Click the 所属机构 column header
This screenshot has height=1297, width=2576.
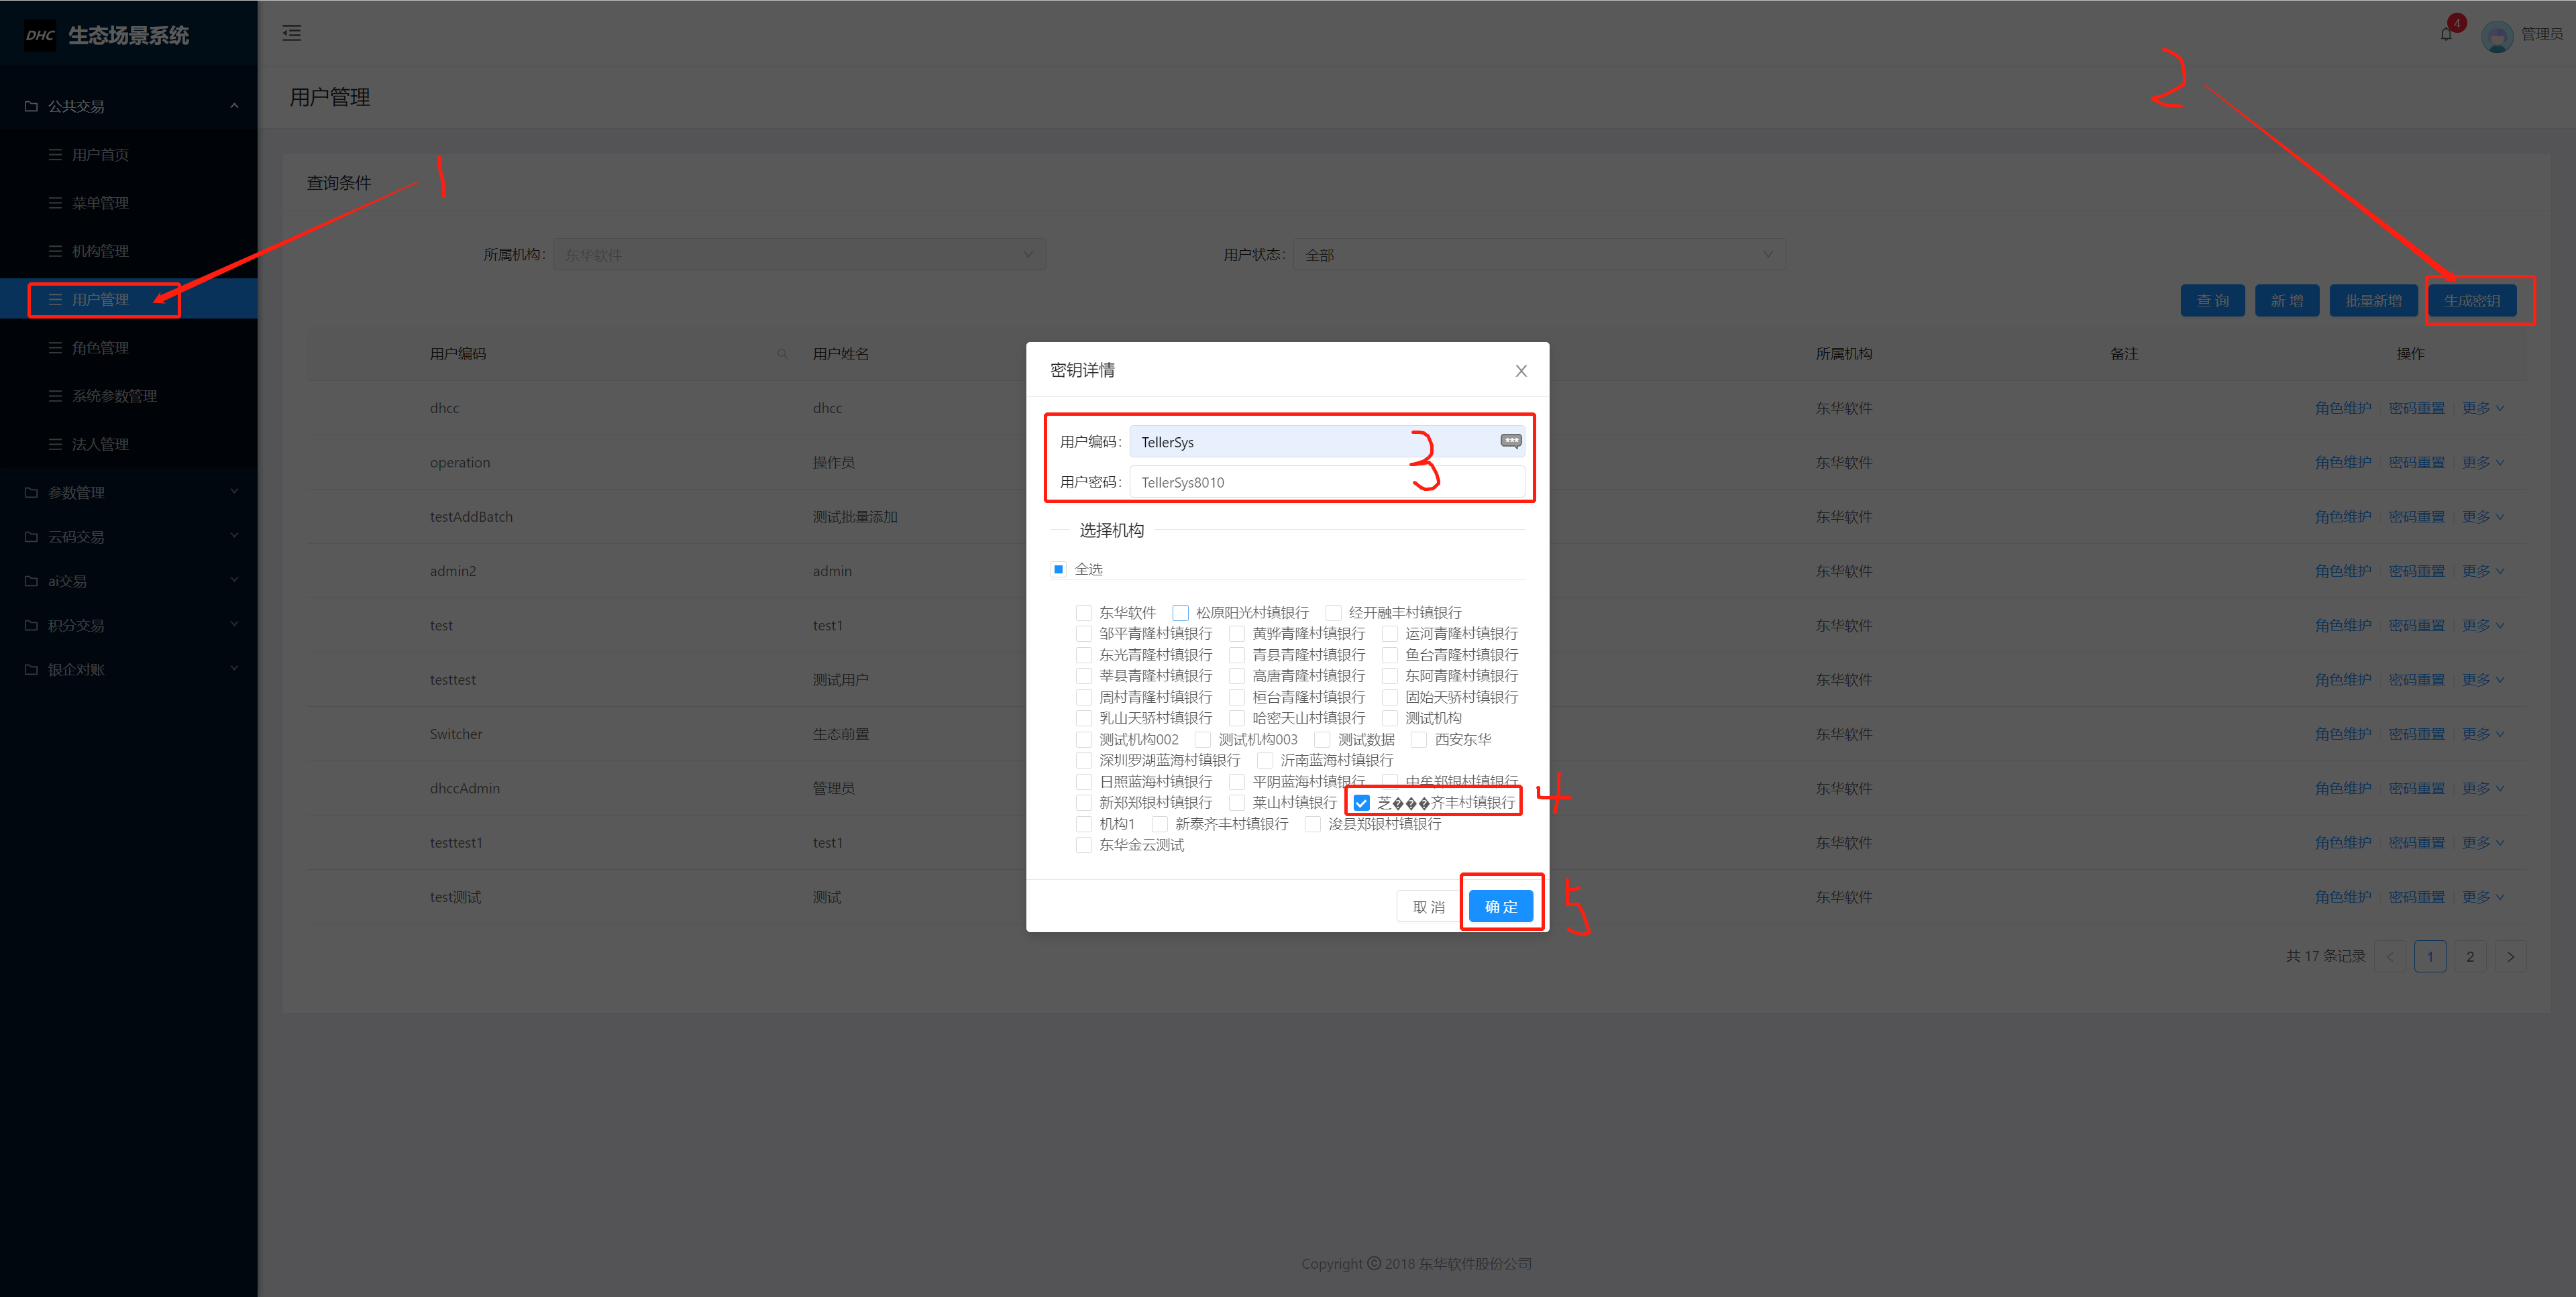(x=1844, y=354)
